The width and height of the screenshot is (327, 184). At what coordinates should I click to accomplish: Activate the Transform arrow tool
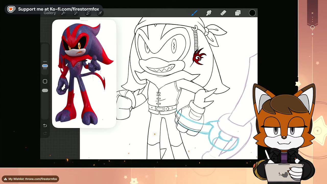point(100,13)
